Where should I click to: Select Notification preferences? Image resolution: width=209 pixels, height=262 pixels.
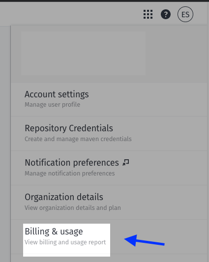click(109, 168)
